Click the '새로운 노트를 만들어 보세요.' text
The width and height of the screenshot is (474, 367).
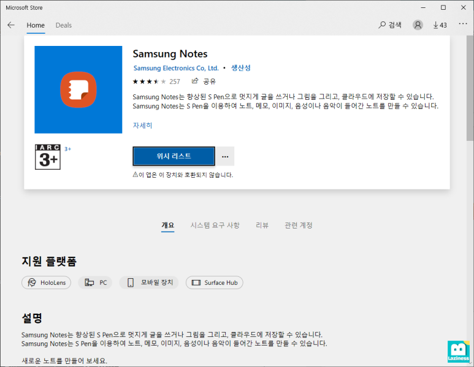click(64, 361)
